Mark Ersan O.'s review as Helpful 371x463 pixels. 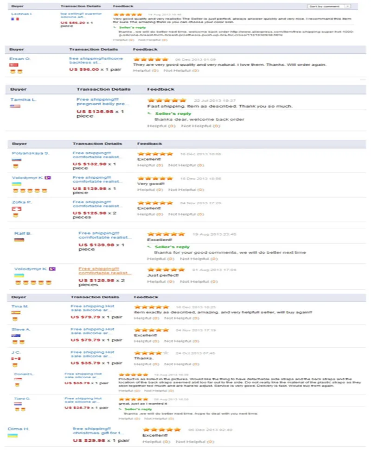click(x=146, y=70)
